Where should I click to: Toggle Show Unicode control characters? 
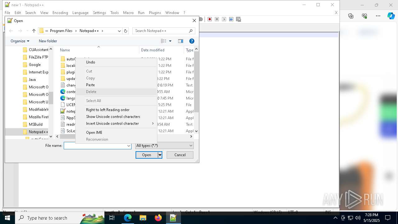[x=116, y=117]
